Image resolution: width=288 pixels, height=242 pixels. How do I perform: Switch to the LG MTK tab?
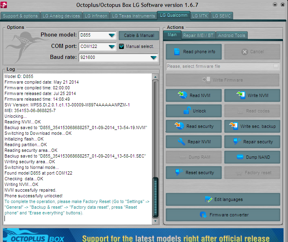click(x=200, y=16)
